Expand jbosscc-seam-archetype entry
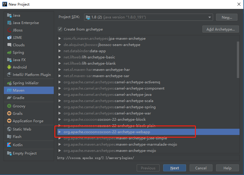The width and height of the screenshot is (244, 175). [60, 44]
